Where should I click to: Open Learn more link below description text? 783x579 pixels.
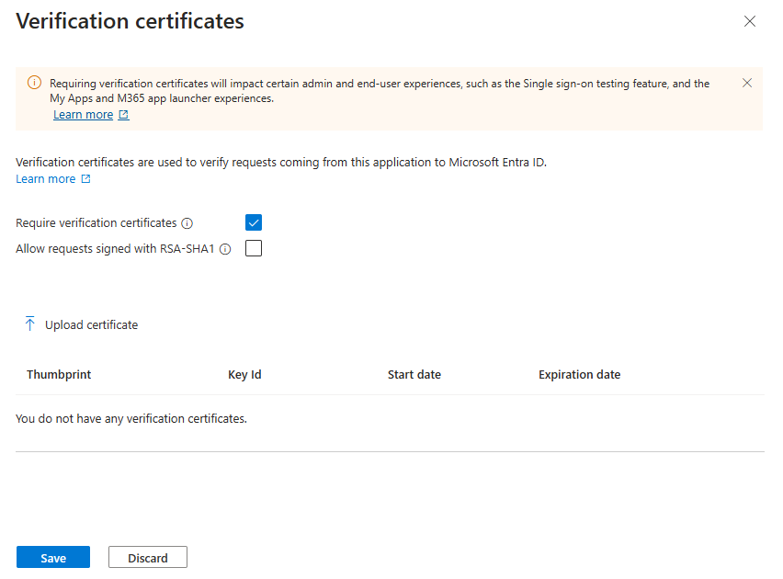[45, 179]
